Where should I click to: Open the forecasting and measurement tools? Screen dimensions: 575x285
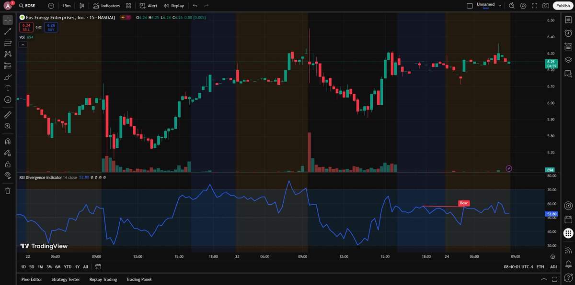click(8, 66)
